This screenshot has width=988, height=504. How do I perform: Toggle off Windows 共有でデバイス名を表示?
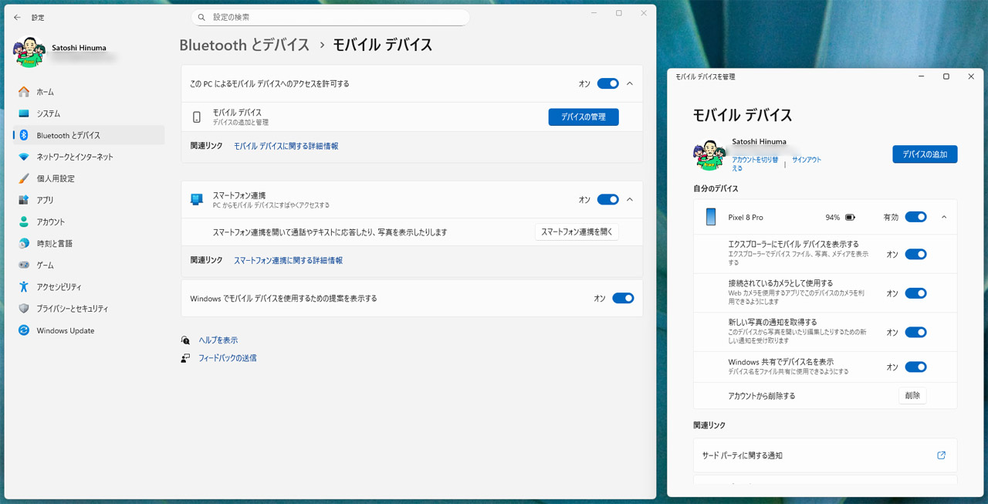(x=915, y=367)
